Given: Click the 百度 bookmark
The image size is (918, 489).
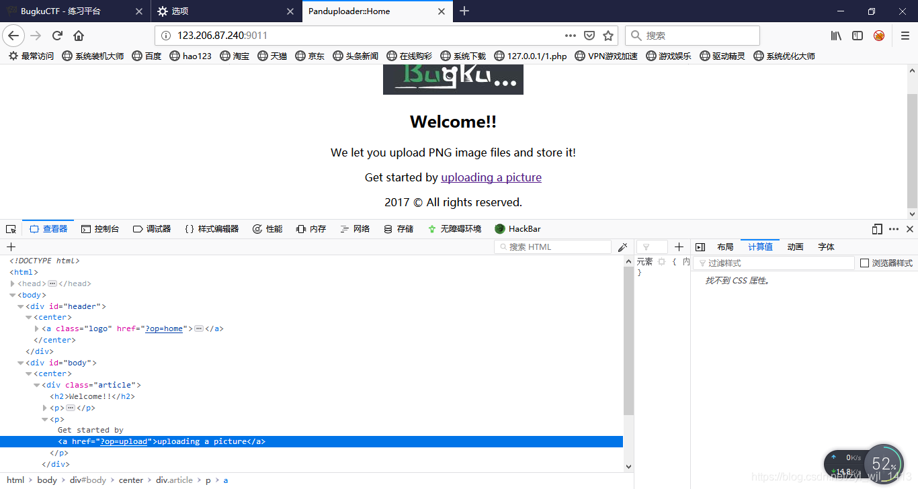Looking at the screenshot, I should coord(147,56).
